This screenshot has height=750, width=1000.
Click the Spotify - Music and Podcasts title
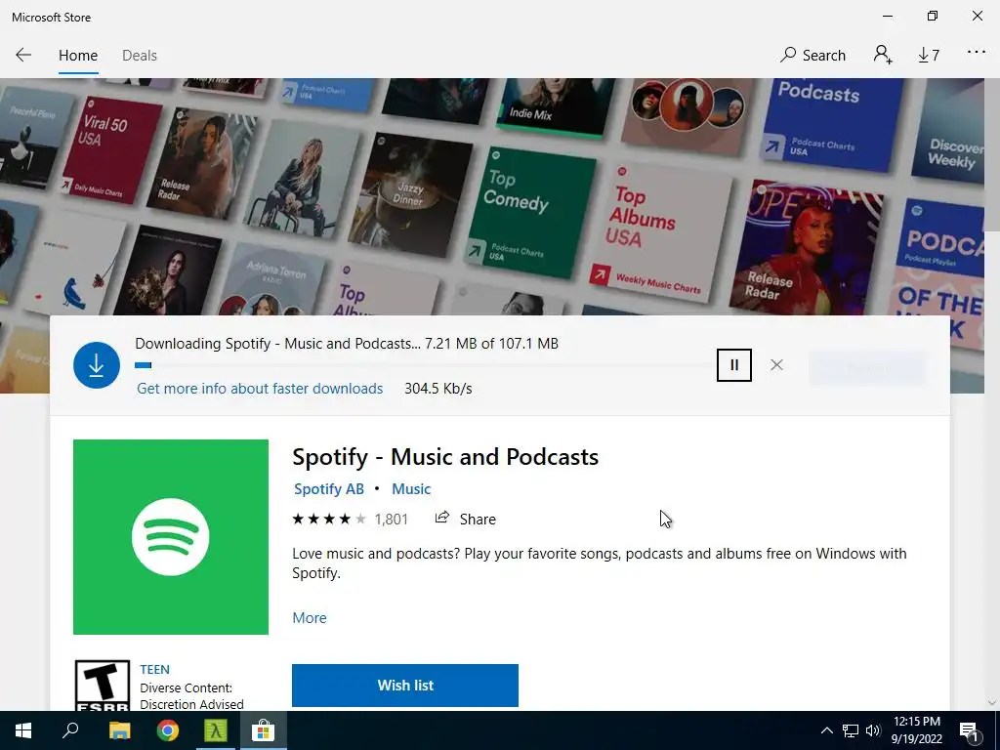point(445,457)
